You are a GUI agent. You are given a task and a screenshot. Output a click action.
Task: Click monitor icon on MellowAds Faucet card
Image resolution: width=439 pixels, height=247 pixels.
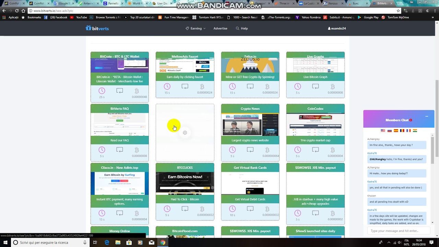pyautogui.click(x=185, y=86)
